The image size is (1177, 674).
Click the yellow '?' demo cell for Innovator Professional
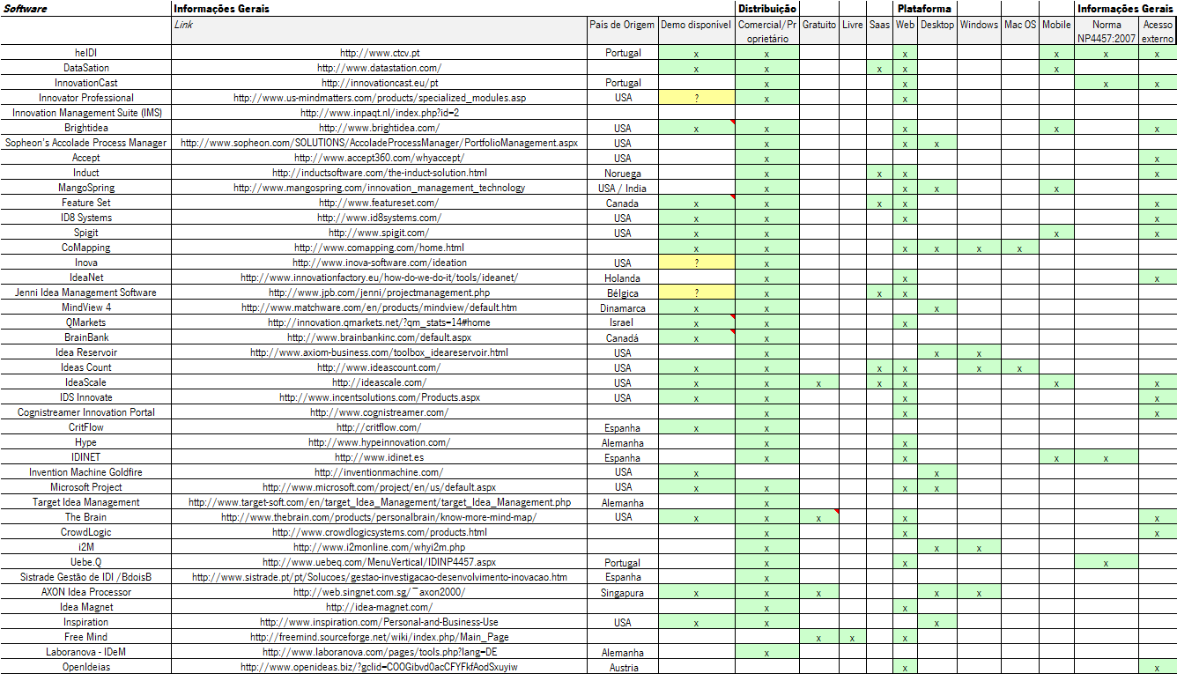(696, 98)
